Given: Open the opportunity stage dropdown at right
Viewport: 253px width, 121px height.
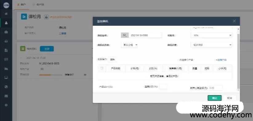Looking at the screenshot, I should pos(211,45).
